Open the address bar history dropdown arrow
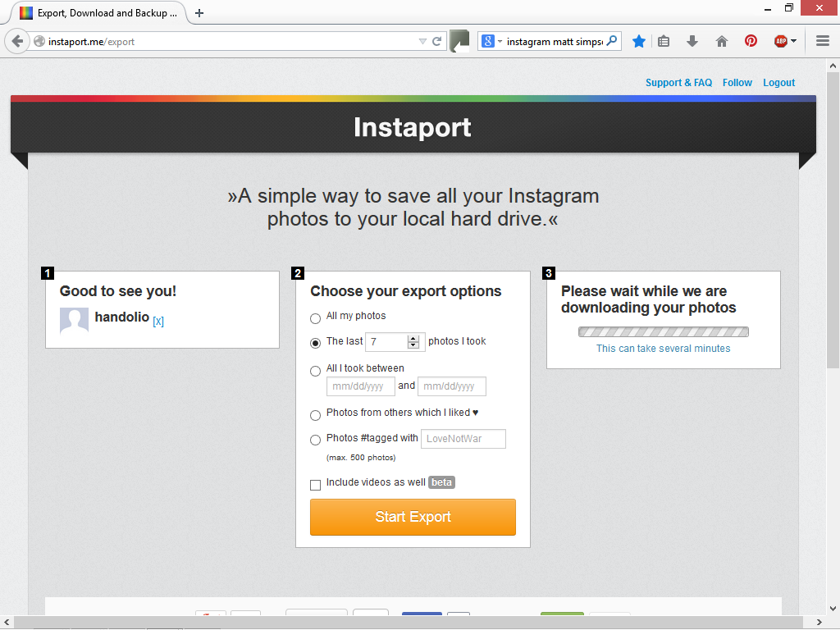This screenshot has width=840, height=630. click(x=422, y=41)
